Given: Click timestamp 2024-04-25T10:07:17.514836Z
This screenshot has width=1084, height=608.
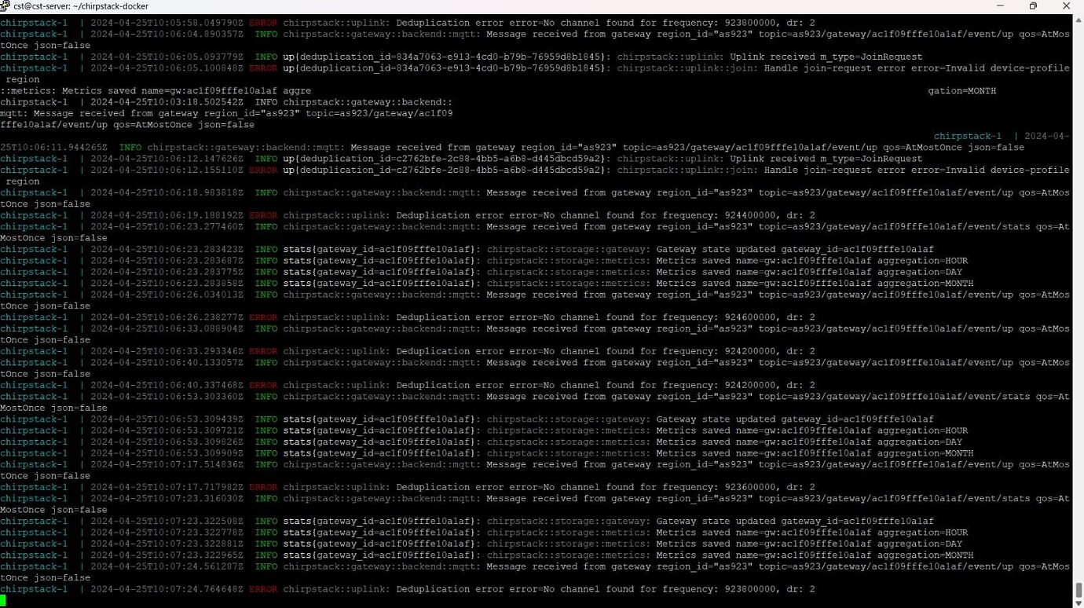Looking at the screenshot, I should point(167,464).
